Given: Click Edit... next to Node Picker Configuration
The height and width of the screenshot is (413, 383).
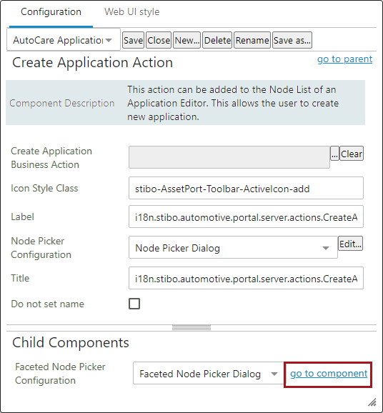Looking at the screenshot, I should 350,244.
